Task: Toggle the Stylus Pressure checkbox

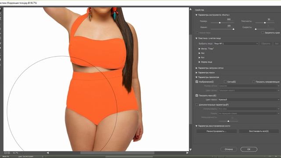Action: click(x=197, y=33)
